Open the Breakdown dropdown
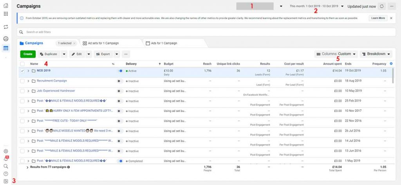 pyautogui.click(x=376, y=54)
